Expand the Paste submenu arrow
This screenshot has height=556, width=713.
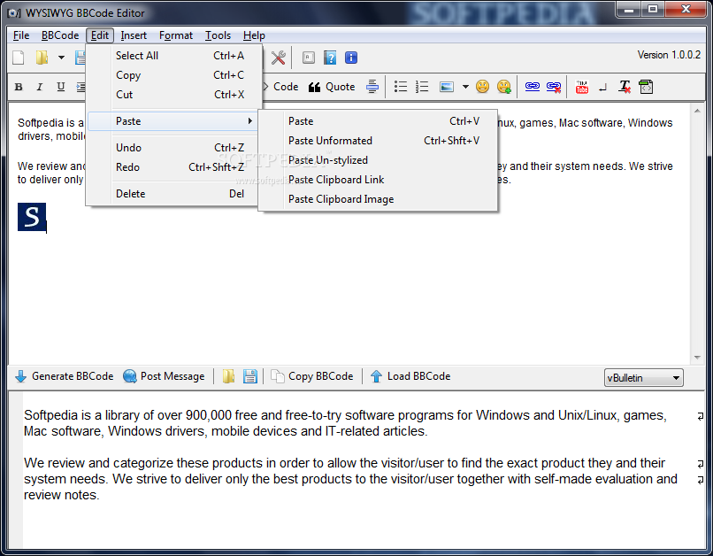pos(249,121)
